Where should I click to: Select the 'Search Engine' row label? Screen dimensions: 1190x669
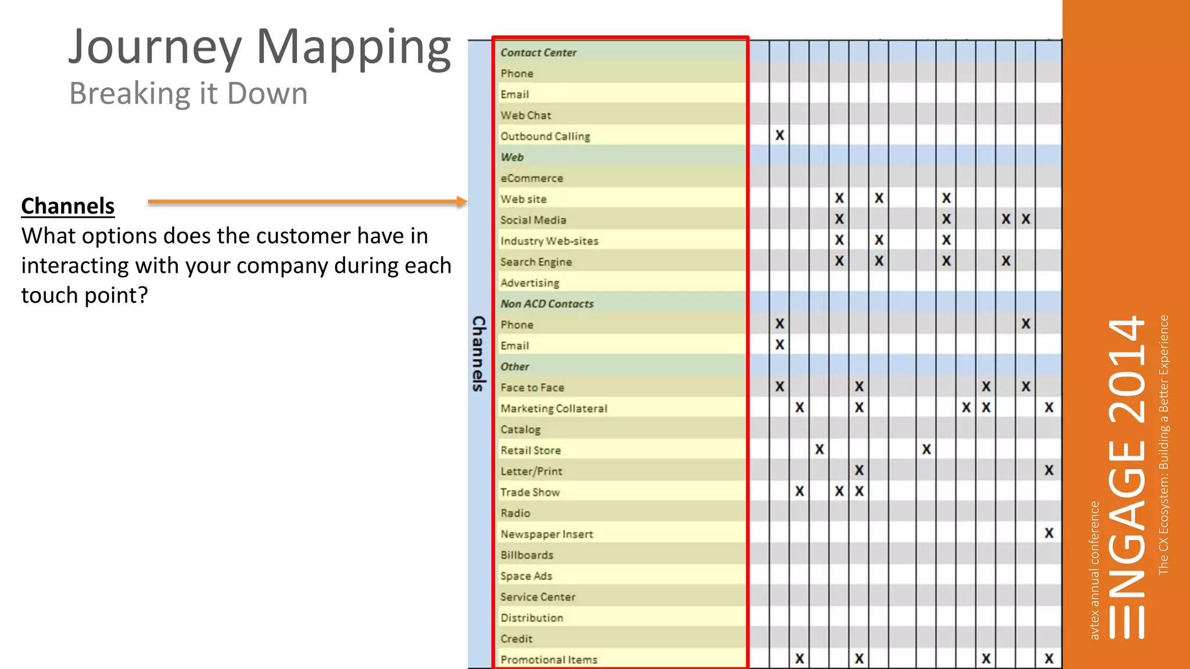click(536, 262)
